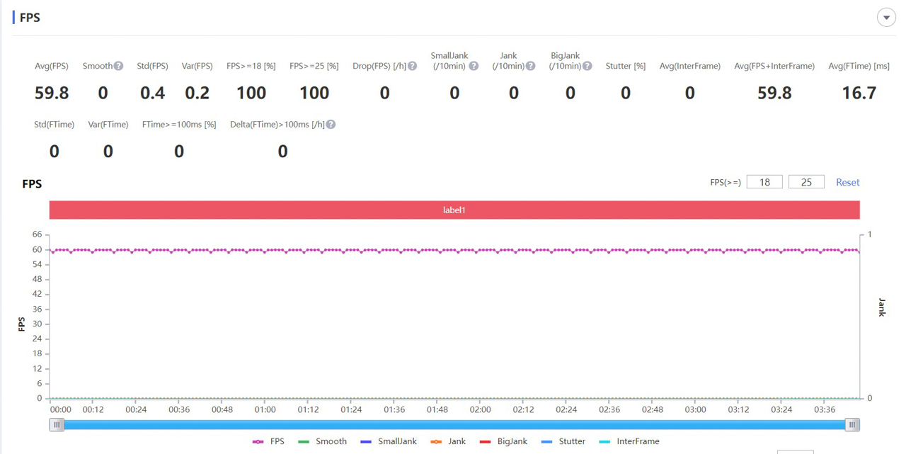
Task: Click the FPS threshold field showing 18
Action: [764, 182]
